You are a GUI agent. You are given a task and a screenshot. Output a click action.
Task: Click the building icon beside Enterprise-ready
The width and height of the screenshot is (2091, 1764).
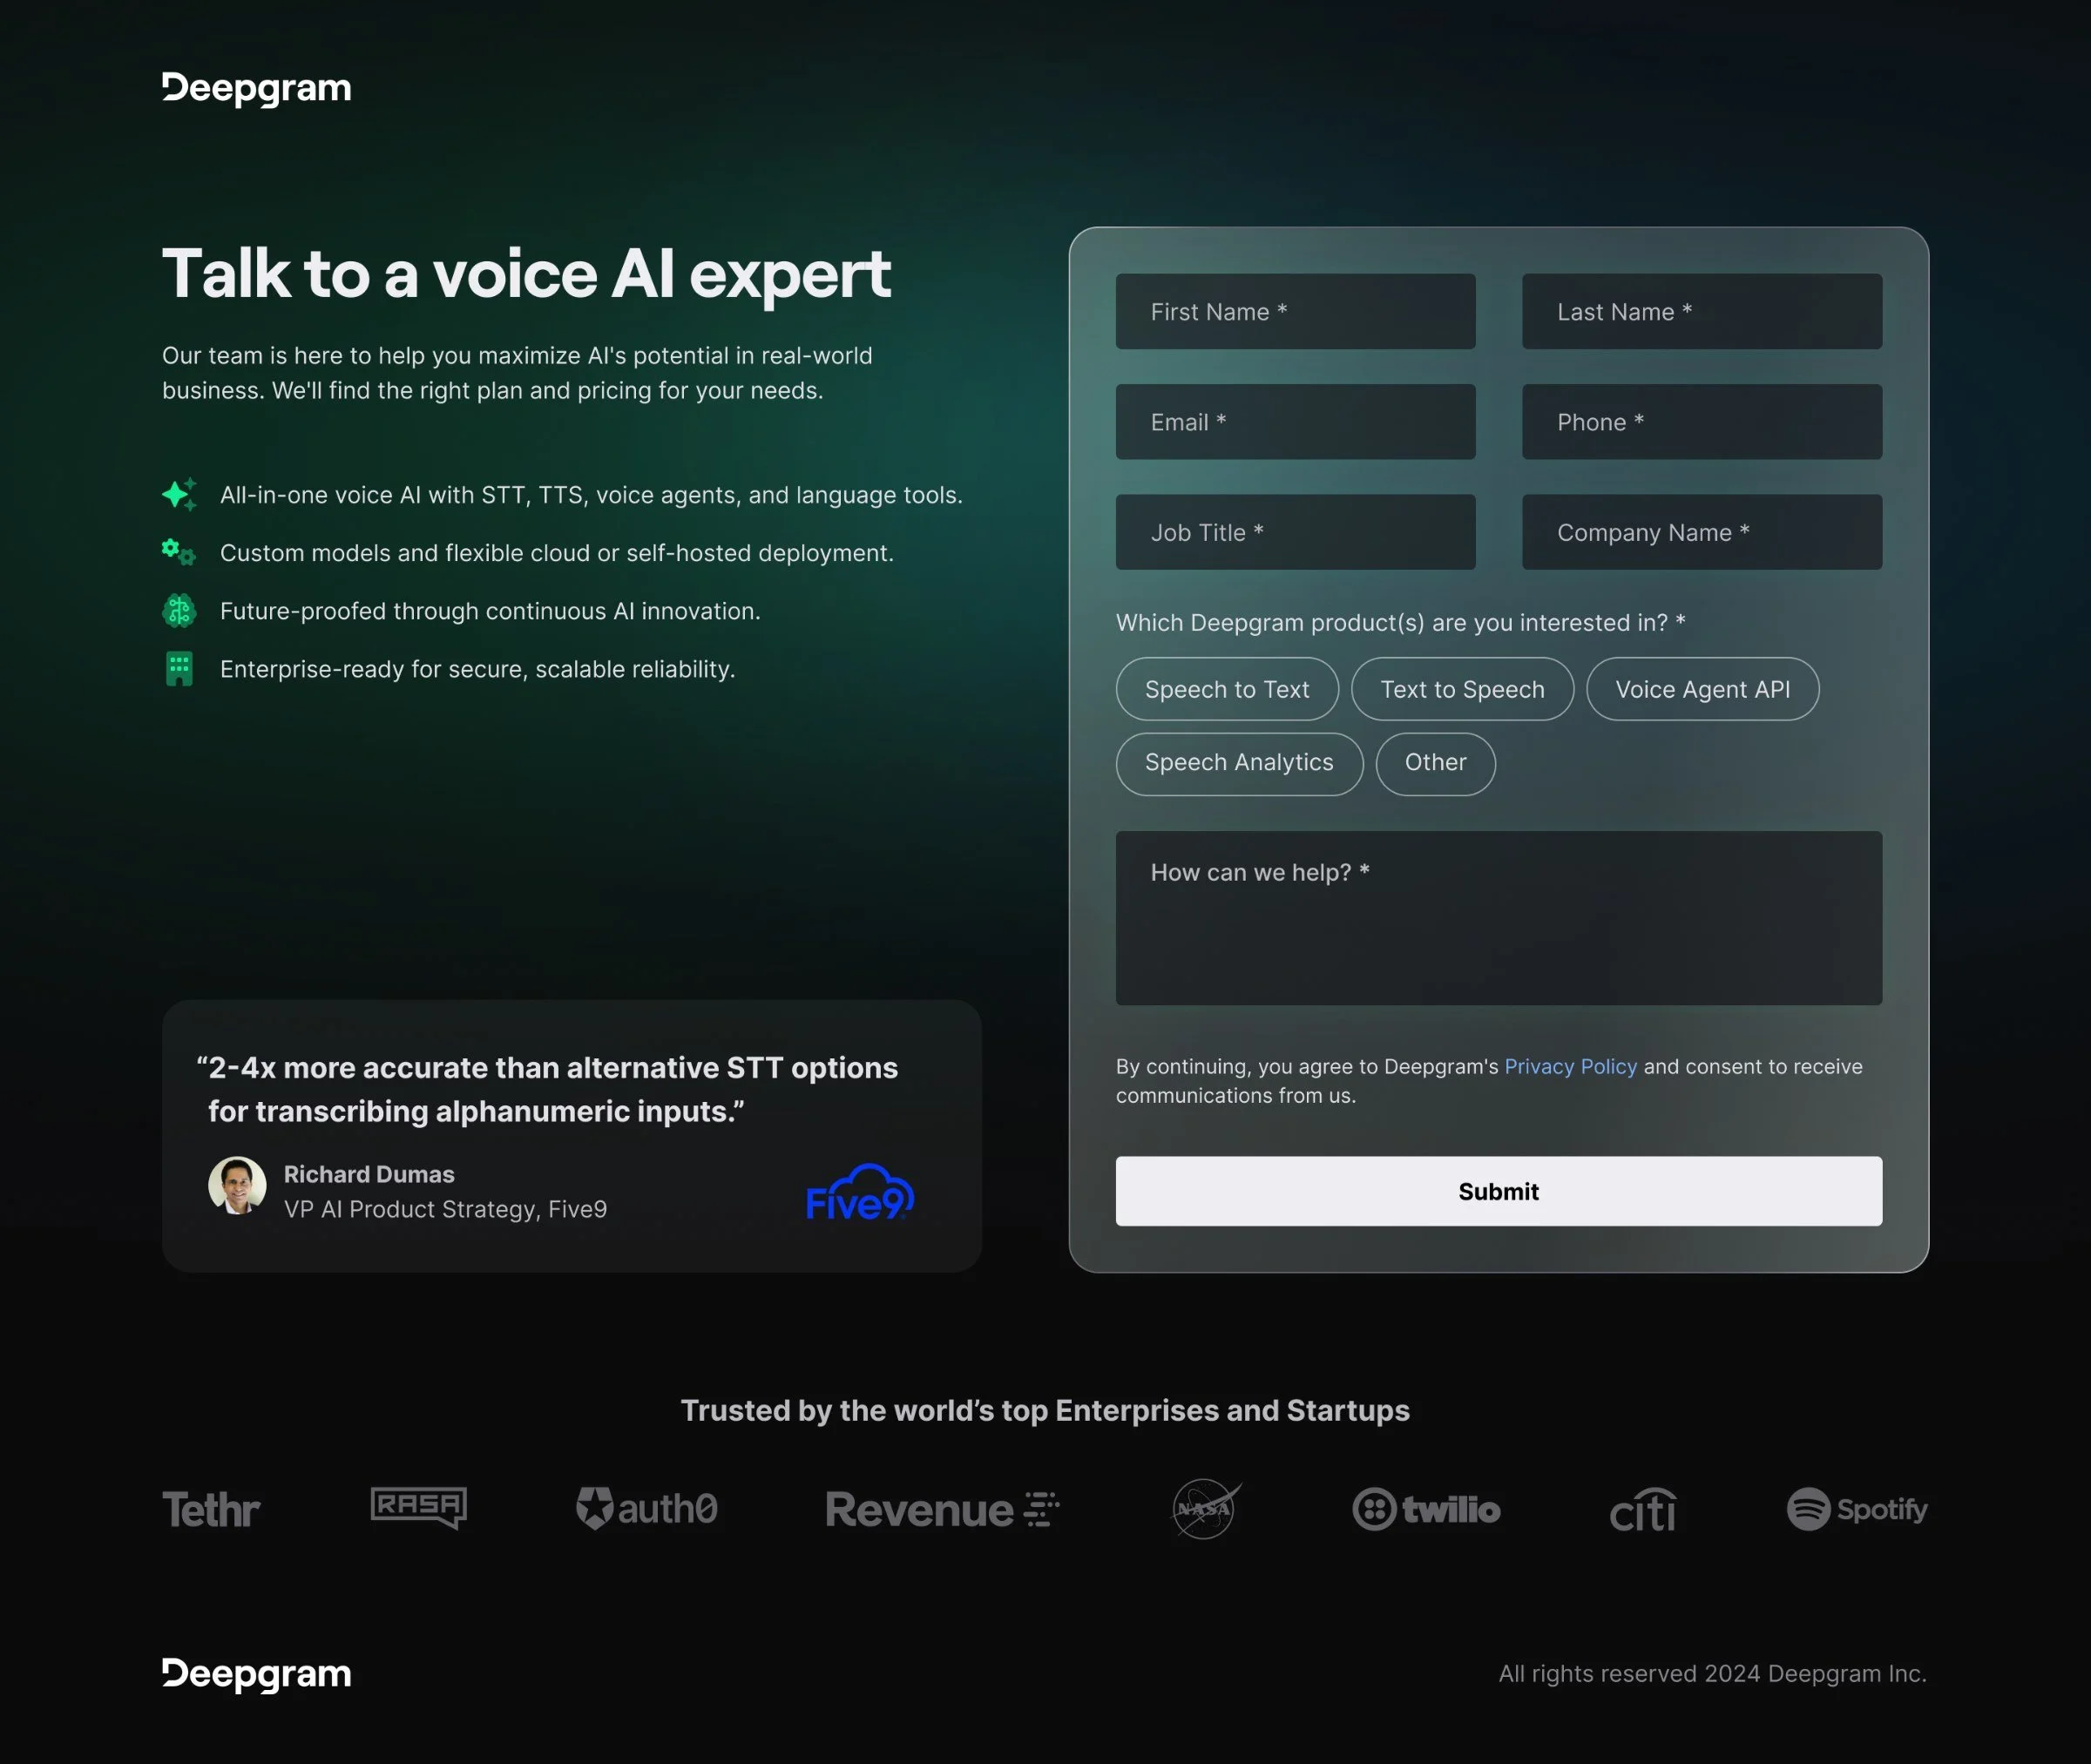179,668
